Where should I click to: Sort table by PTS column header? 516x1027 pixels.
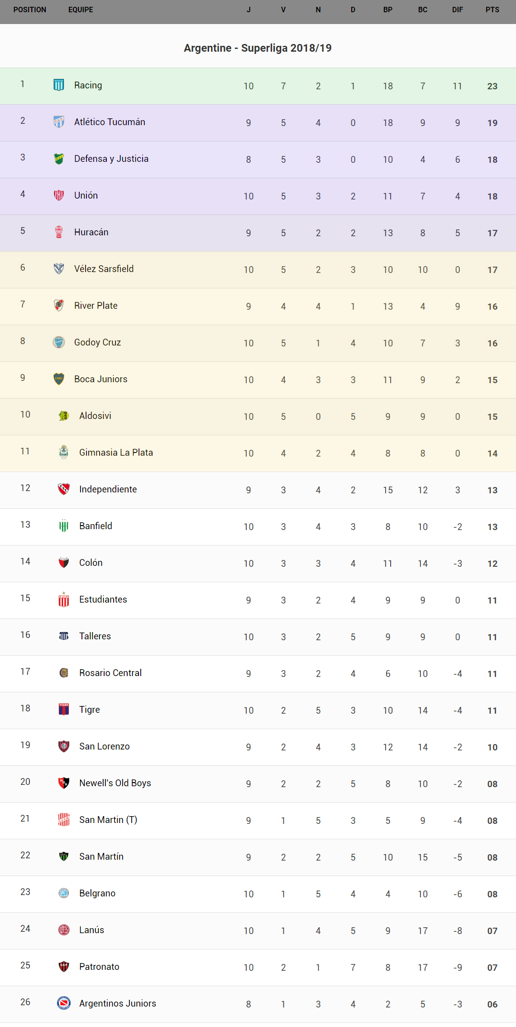tap(492, 10)
